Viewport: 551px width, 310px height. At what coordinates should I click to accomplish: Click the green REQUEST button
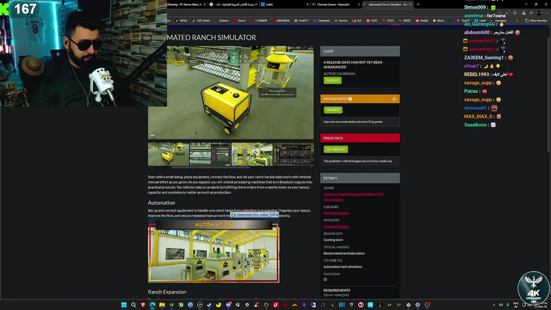(x=332, y=81)
